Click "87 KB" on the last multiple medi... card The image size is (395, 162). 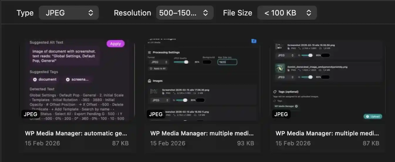[x=371, y=143]
